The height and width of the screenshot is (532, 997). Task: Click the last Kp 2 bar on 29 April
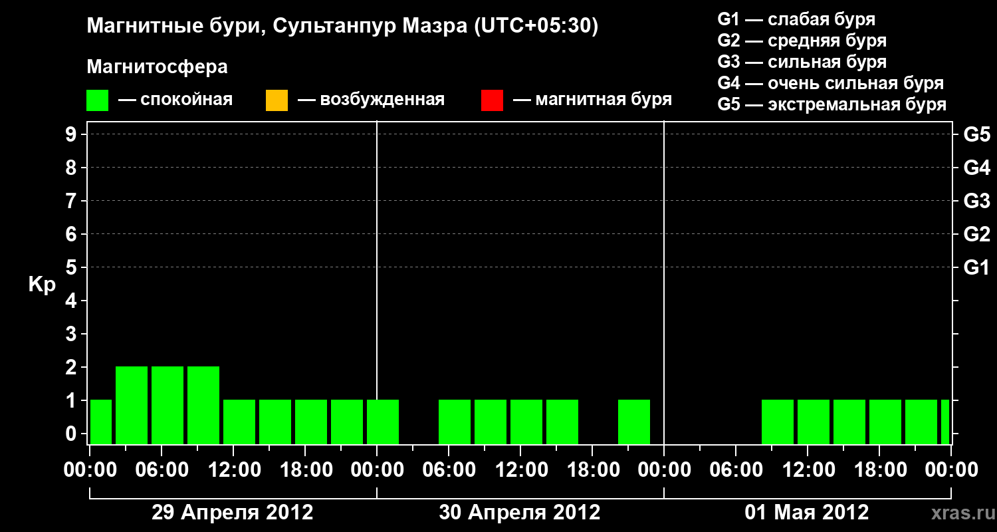(x=203, y=405)
